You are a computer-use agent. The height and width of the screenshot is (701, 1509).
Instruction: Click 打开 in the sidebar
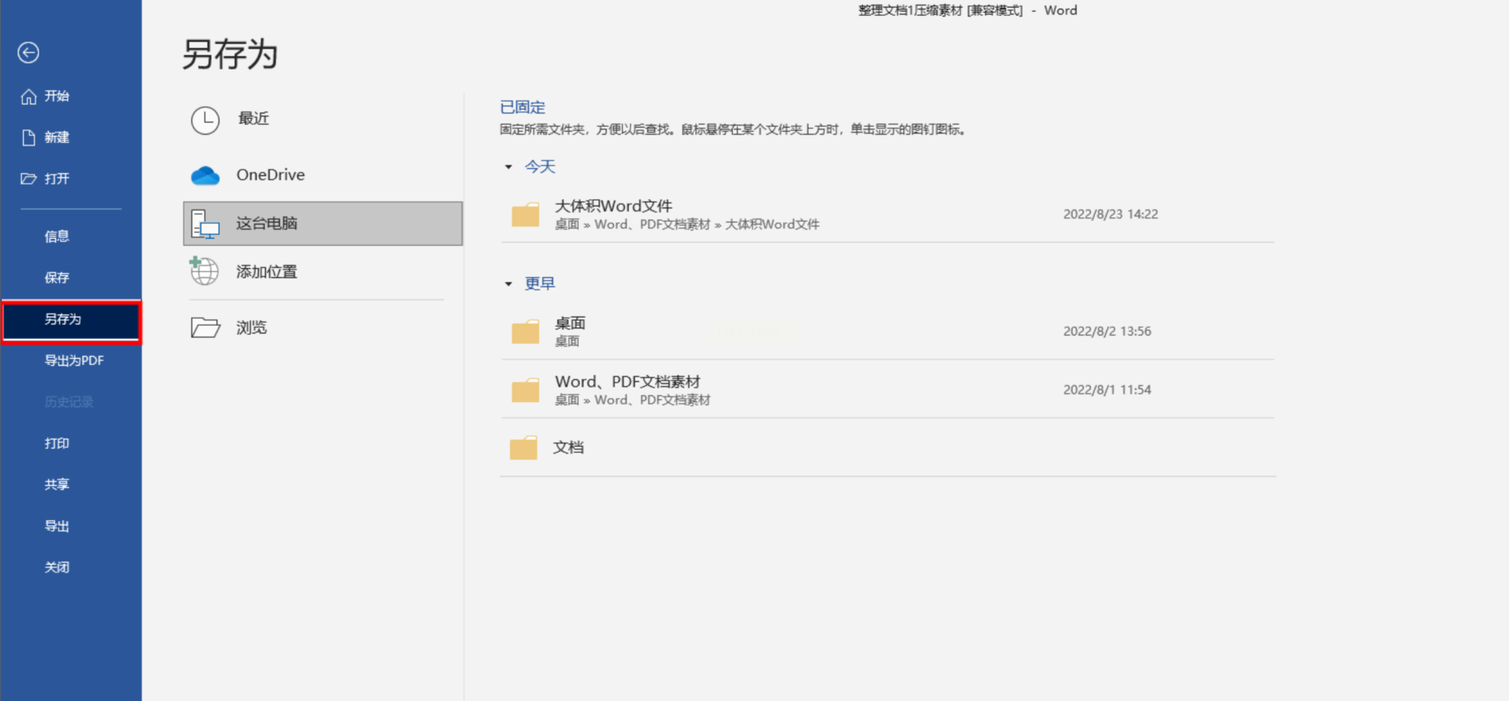(56, 179)
